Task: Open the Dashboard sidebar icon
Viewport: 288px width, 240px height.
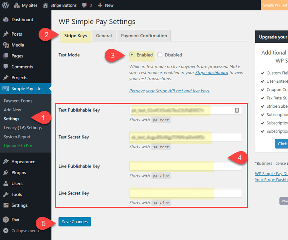Action: pos(6,20)
